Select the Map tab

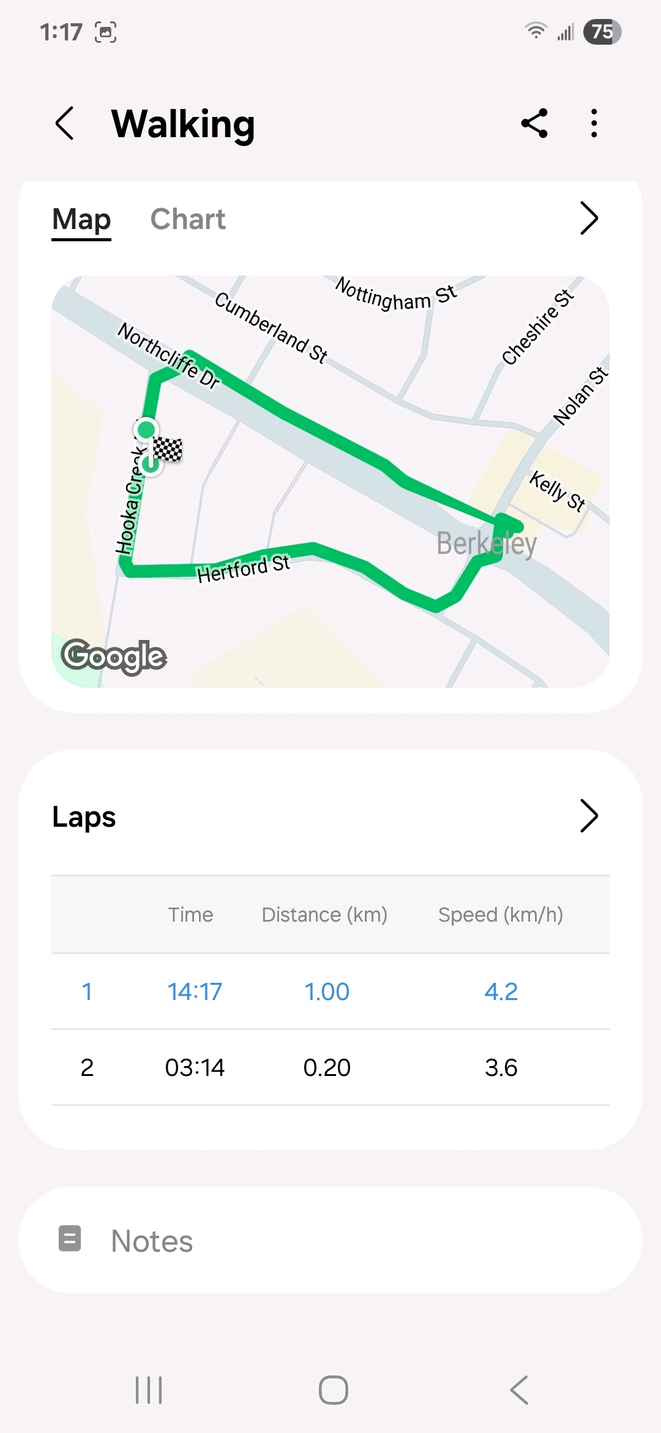point(81,219)
